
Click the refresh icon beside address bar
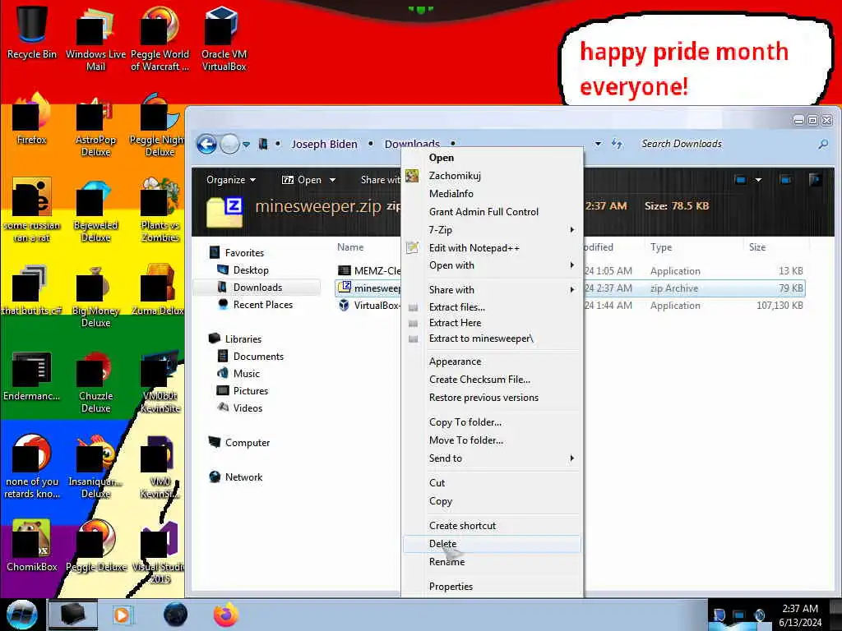coord(617,144)
